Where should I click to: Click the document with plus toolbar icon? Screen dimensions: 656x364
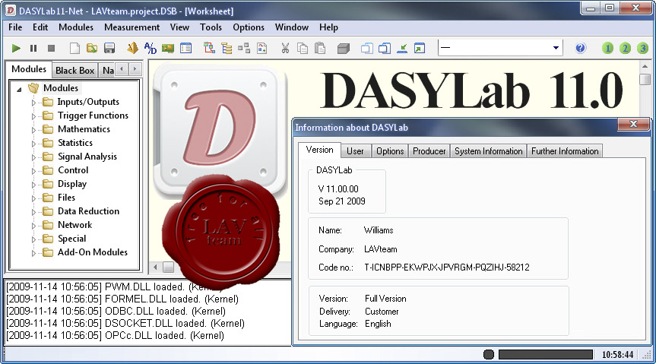click(x=262, y=49)
